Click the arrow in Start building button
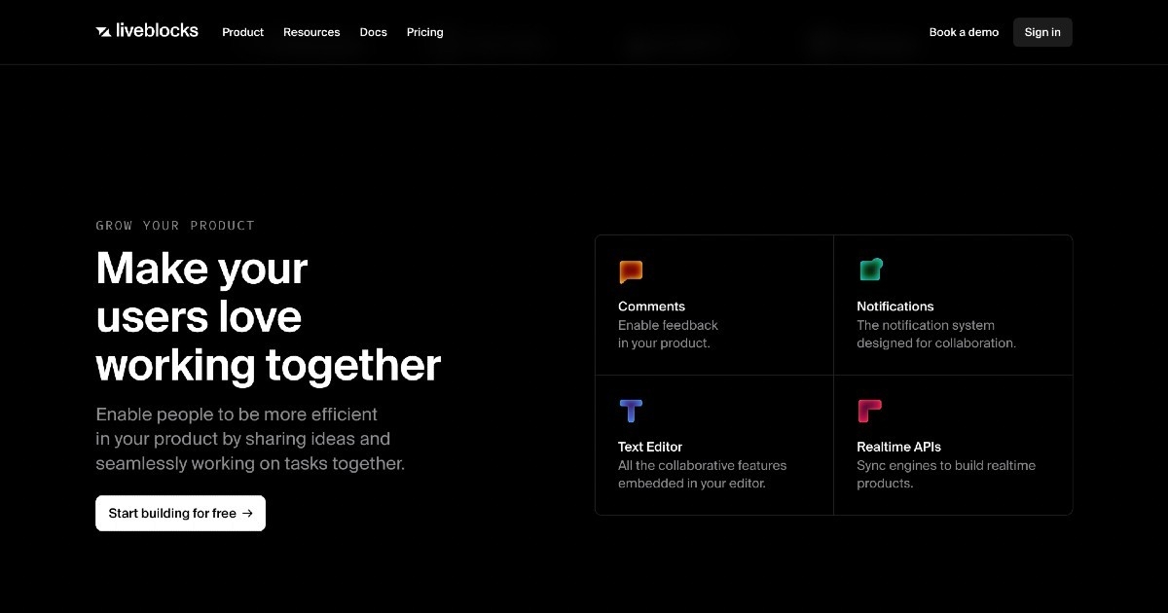 click(x=247, y=513)
